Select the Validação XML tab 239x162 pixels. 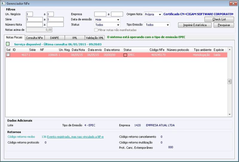(x=95, y=38)
